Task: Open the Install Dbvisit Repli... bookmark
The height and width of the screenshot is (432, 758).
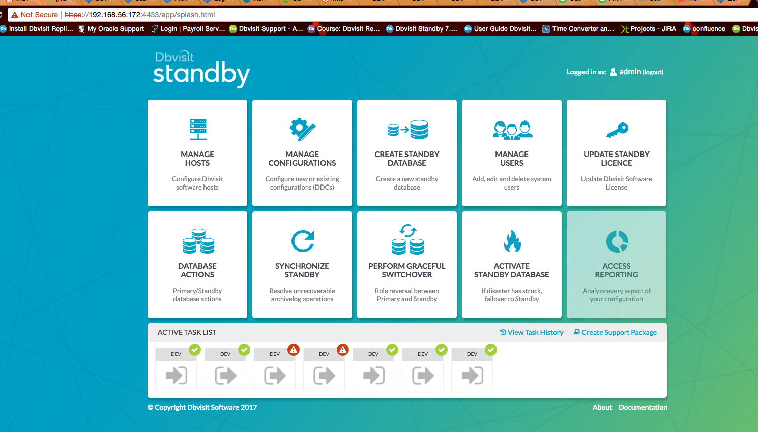Action: (37, 29)
